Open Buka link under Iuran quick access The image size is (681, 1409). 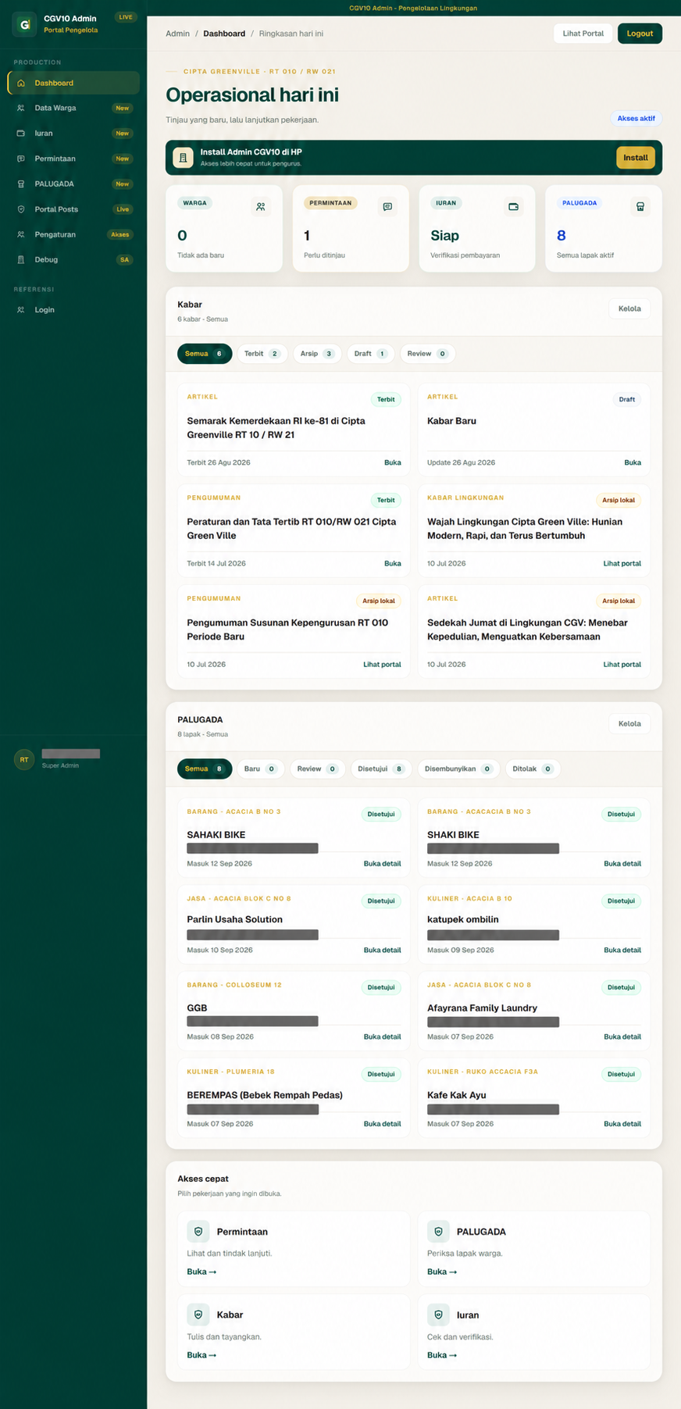[442, 1355]
